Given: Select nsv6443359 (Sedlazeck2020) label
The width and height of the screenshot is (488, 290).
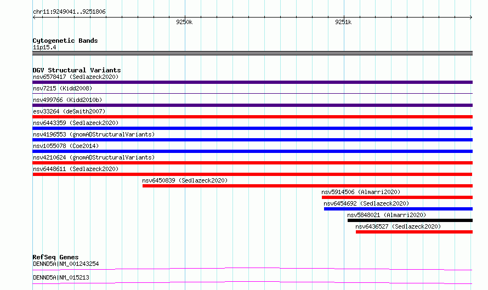Looking at the screenshot, I should (x=76, y=123).
